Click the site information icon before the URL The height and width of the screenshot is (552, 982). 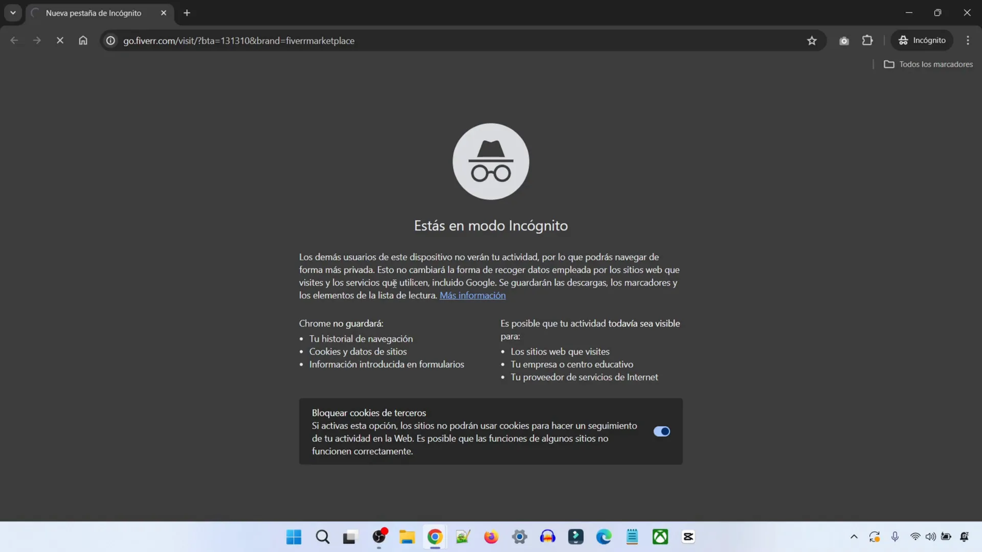pos(110,40)
